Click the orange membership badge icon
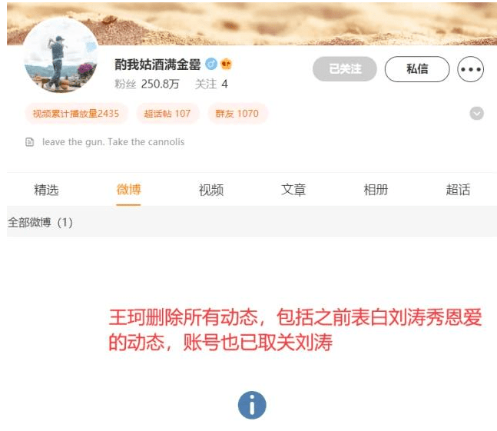The image size is (497, 431). pyautogui.click(x=227, y=65)
